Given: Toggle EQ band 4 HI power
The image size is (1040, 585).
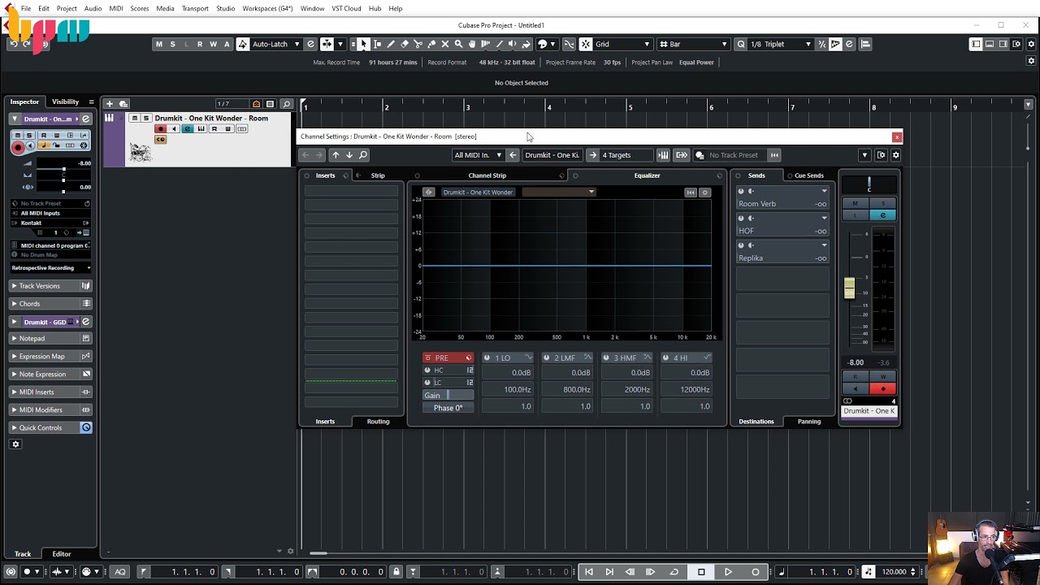Looking at the screenshot, I should [666, 358].
